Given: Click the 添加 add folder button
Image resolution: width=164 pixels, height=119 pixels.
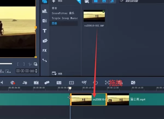Looking at the screenshot, I should click(x=57, y=1).
